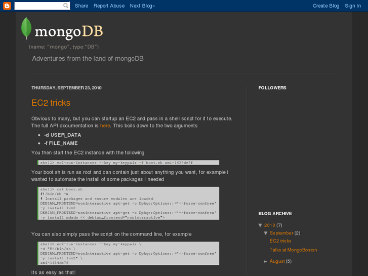Screen dimensions: 368x276
Task: Open the Sign In link
Action: click(353, 6)
